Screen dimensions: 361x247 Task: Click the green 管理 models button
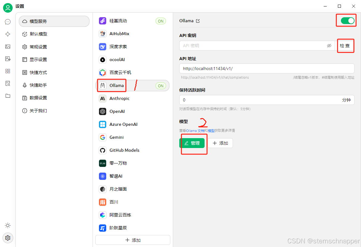tap(192, 143)
